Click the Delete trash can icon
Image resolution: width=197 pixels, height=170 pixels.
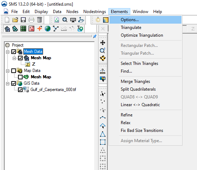pyautogui.click(x=40, y=20)
